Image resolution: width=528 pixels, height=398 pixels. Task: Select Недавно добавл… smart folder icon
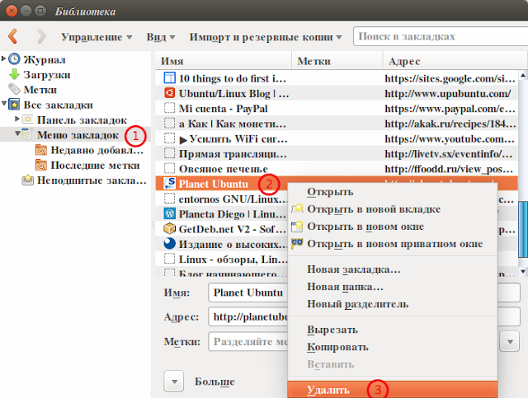pos(41,150)
